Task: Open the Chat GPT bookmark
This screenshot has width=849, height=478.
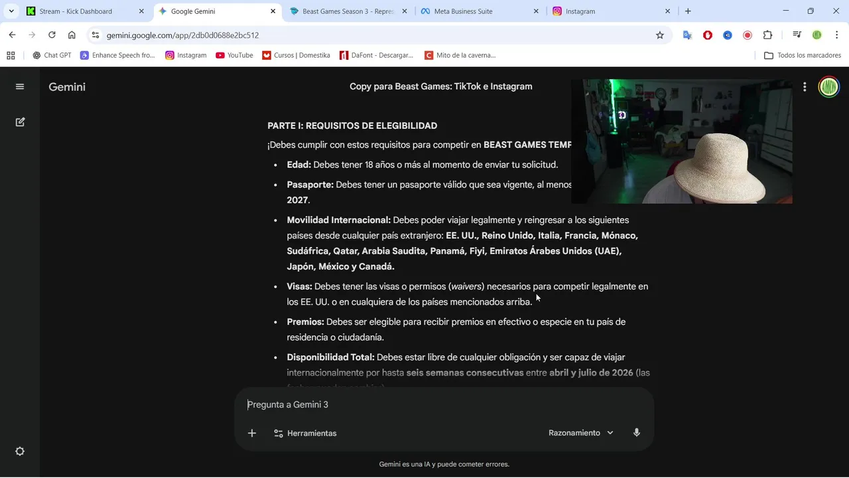Action: pyautogui.click(x=52, y=55)
